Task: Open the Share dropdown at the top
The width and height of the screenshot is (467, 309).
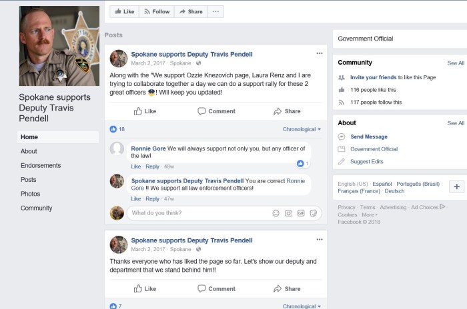Action: (191, 11)
